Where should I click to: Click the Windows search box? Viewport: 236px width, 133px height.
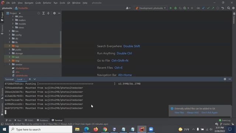coord(41,129)
